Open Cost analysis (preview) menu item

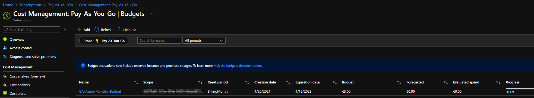[x=27, y=76]
